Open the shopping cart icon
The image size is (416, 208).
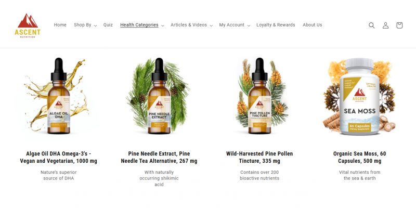click(399, 25)
